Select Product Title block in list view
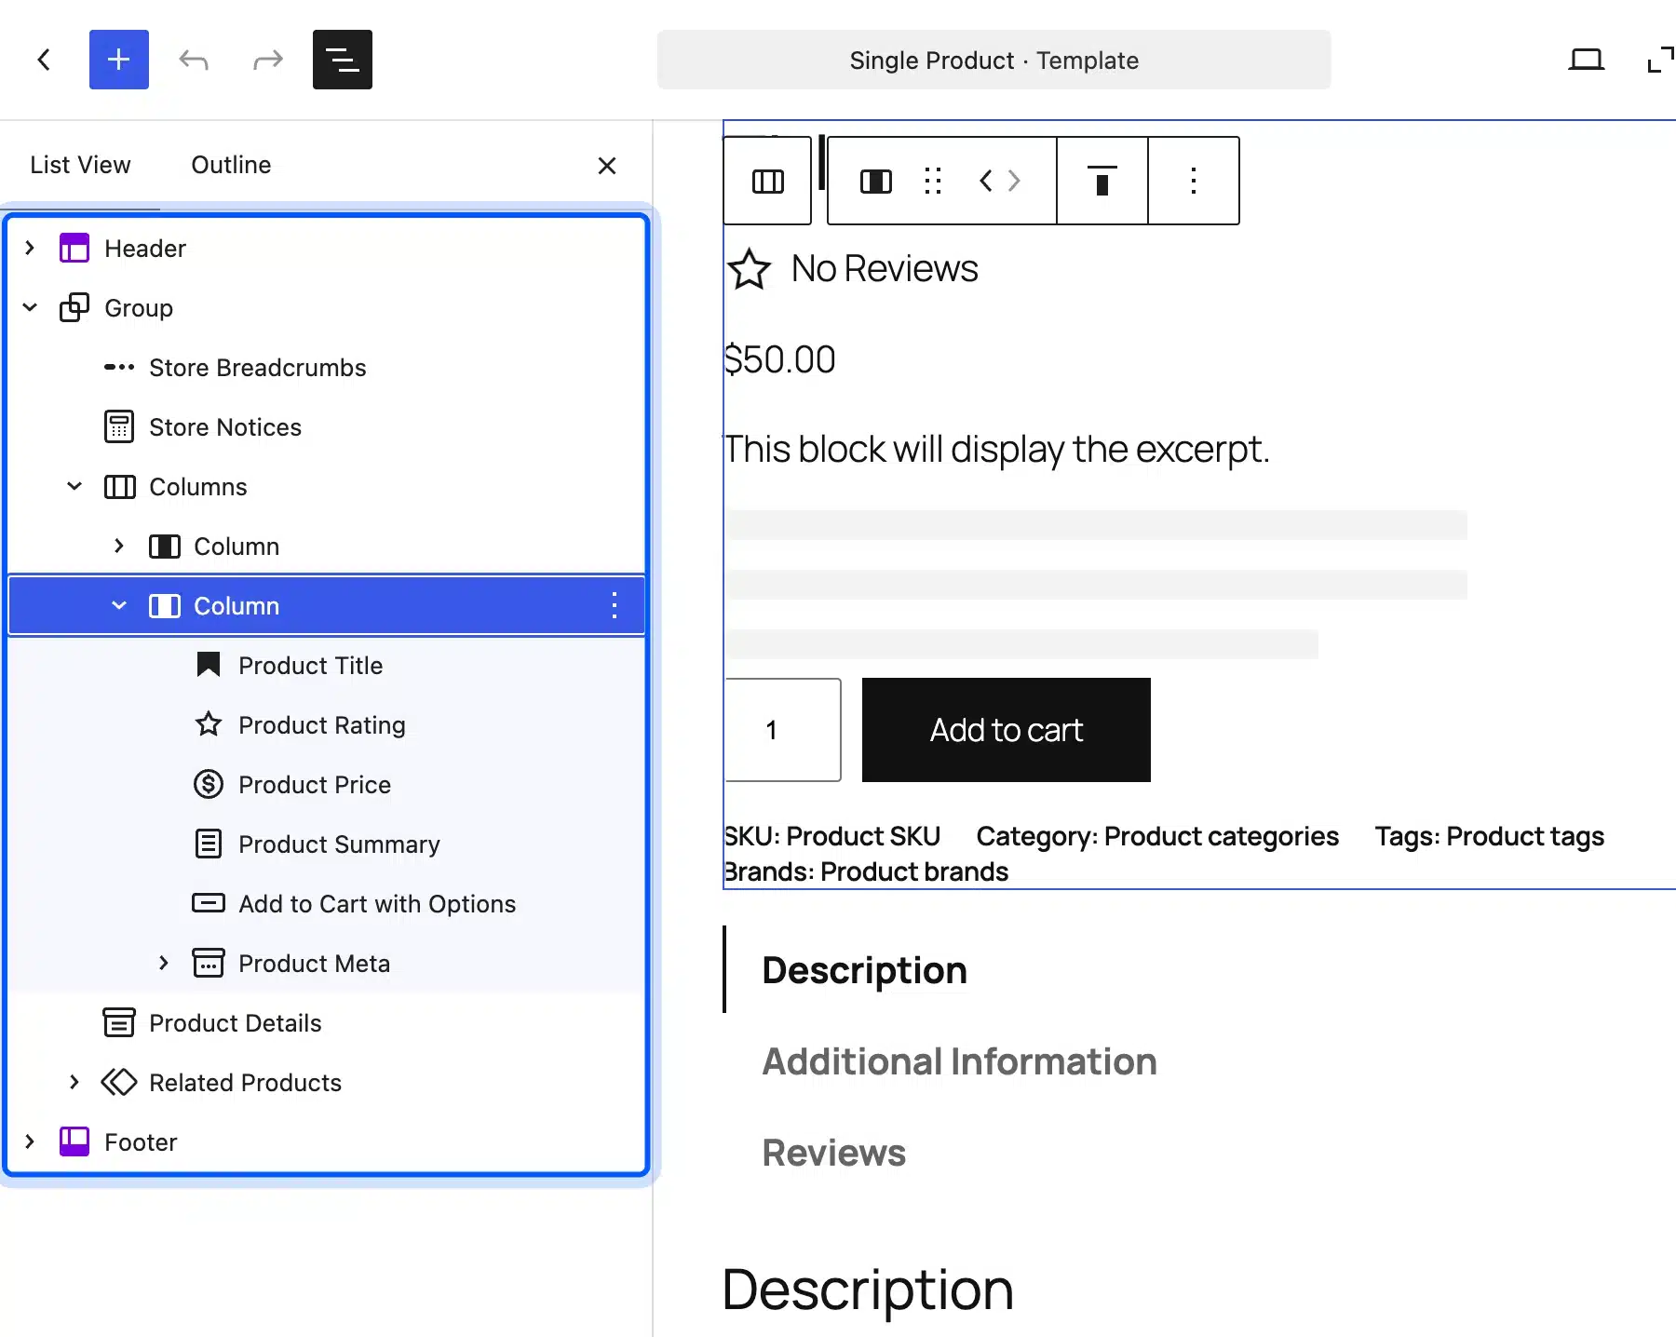1676x1337 pixels. pos(326,665)
